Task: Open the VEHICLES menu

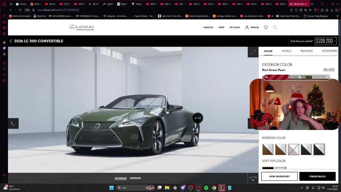Action: [208, 27]
